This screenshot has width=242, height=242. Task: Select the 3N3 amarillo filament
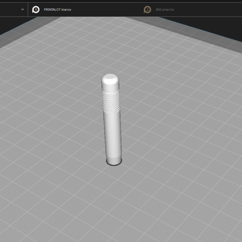coord(165,9)
